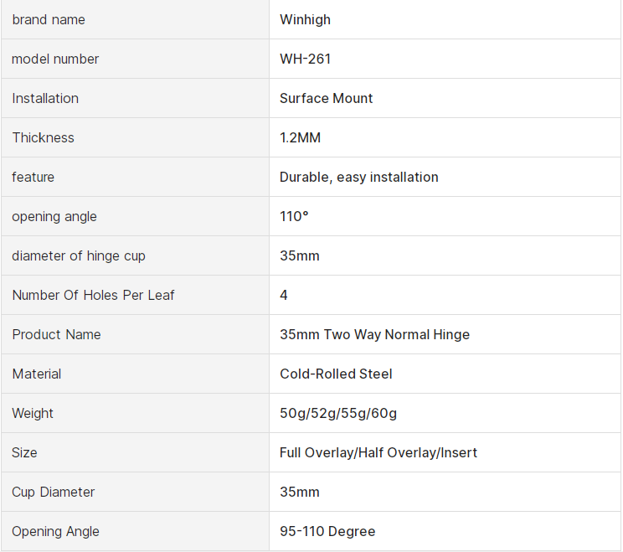Screen dimensions: 623x552
Task: Select the WH-261 model number cell
Action: [306, 59]
